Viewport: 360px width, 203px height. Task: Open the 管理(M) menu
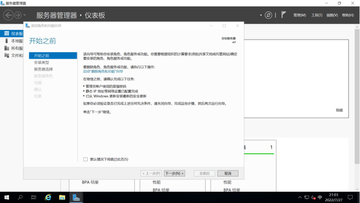[299, 15]
